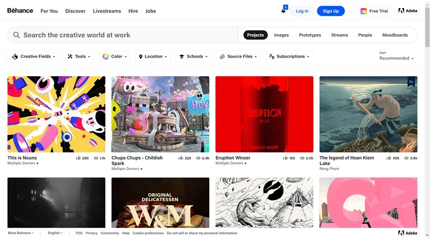Open Rong Pham's profile link
Screen dimensions: 430x238
329,169
